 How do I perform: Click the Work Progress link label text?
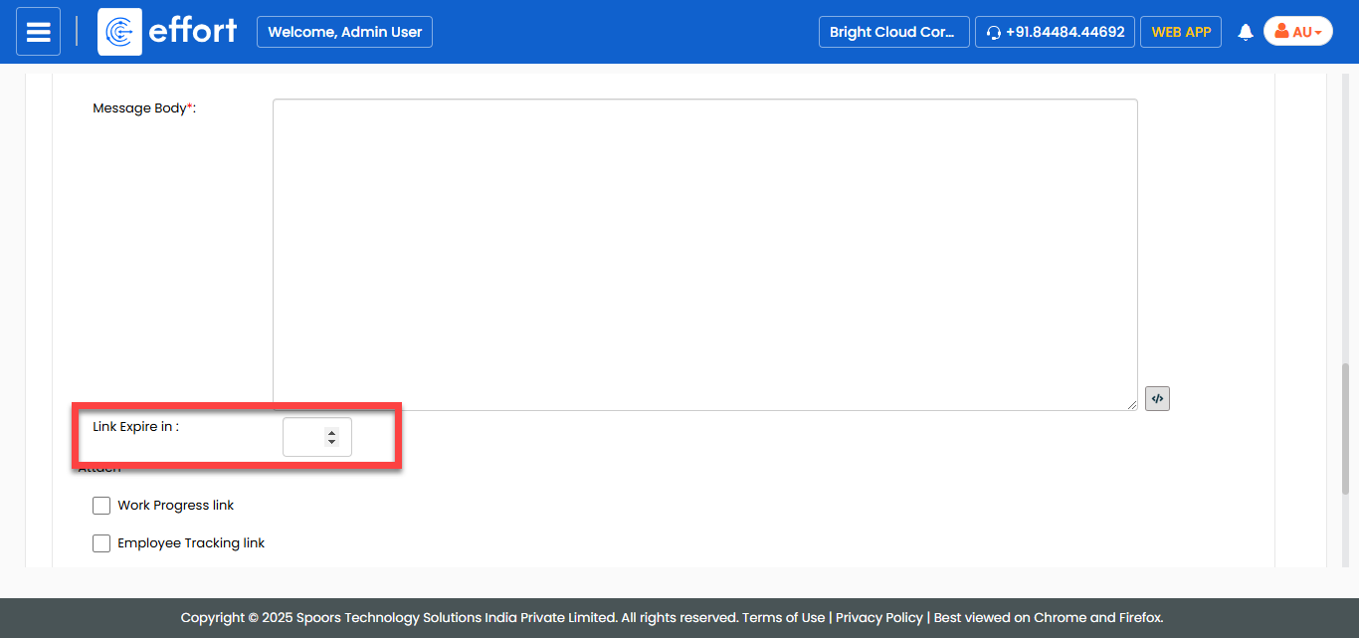[175, 506]
